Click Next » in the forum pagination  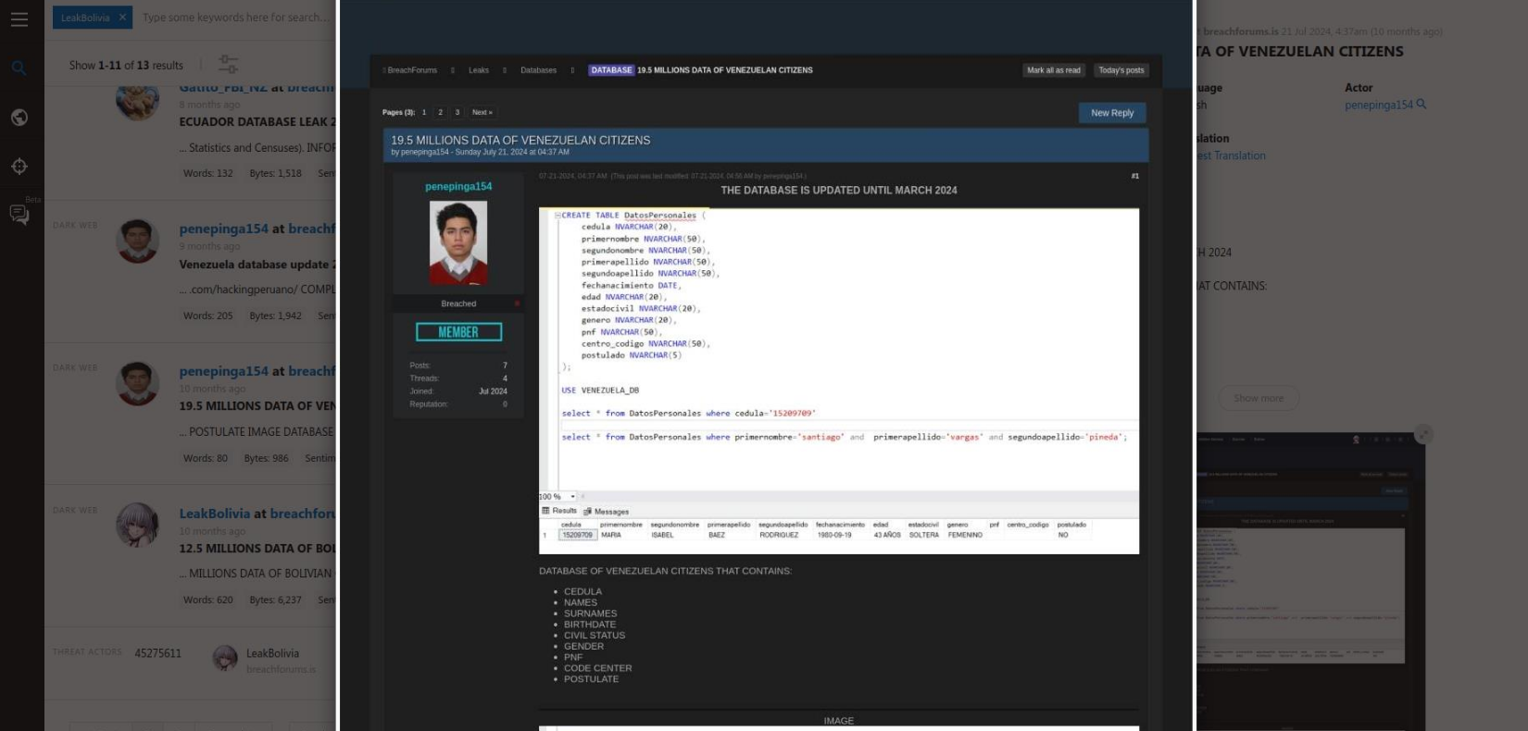click(x=482, y=112)
